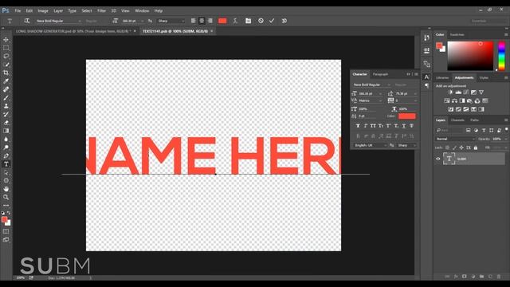Viewport: 510px width, 287px height.
Task: Add a Hue/Saturation adjustment
Action: [x=447, y=101]
